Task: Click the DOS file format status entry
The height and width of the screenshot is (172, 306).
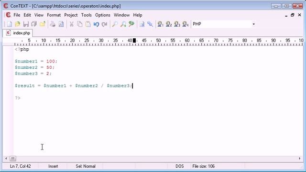Action: [x=180, y=166]
